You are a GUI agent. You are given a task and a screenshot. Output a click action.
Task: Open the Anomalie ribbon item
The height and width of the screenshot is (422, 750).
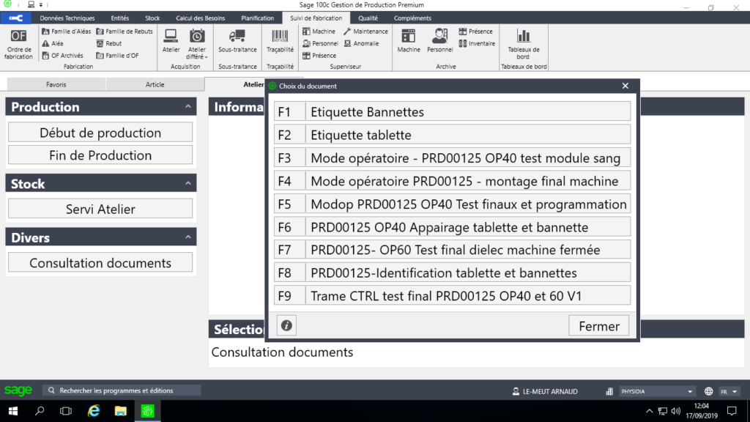pyautogui.click(x=362, y=43)
